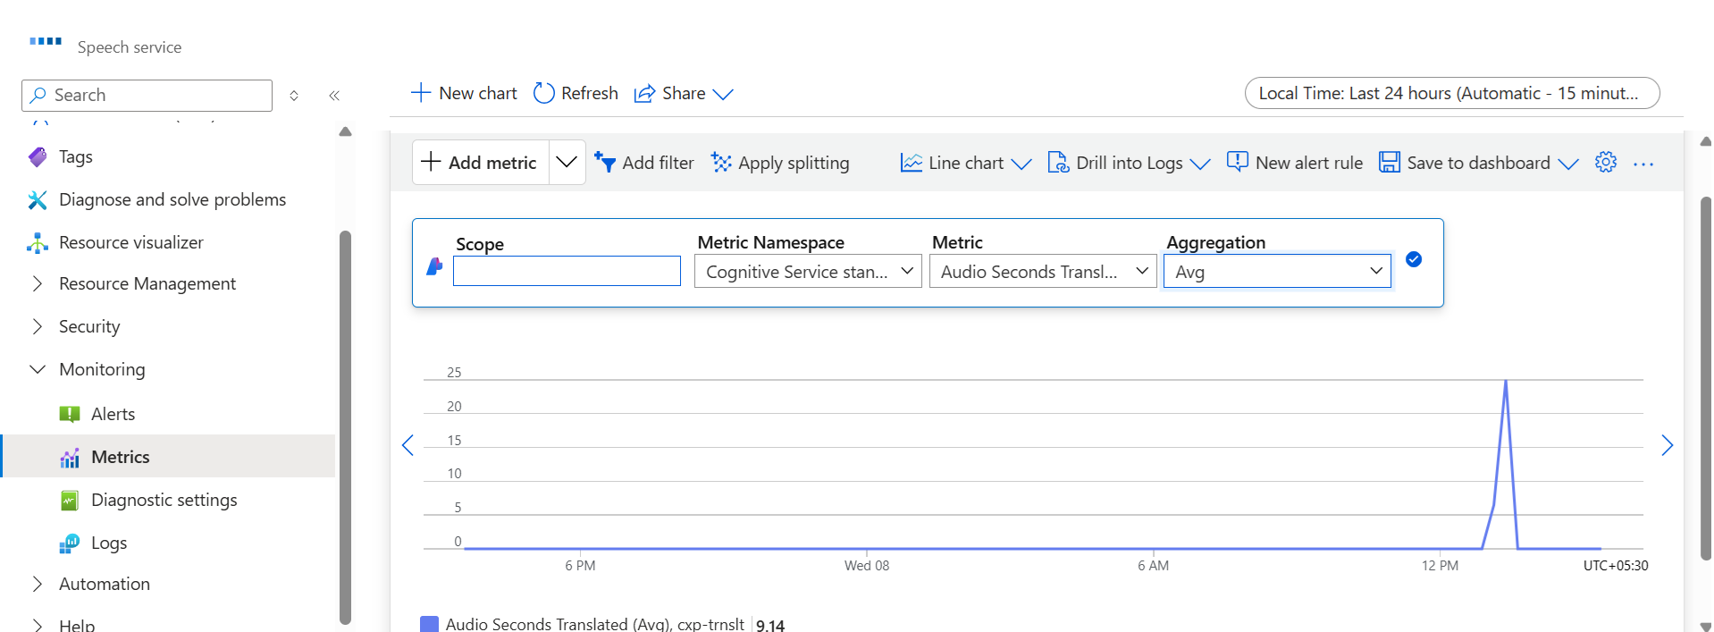Click the search magnifier icon in sidebar
Screen dimensions: 1714x632
click(x=38, y=95)
